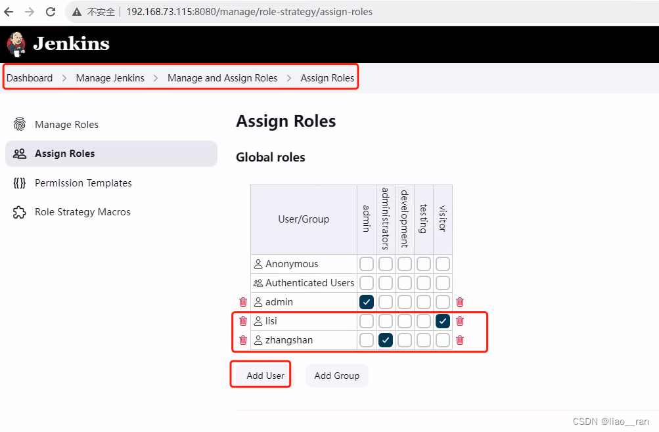Click the development column header
The height and width of the screenshot is (432, 659).
tap(404, 219)
